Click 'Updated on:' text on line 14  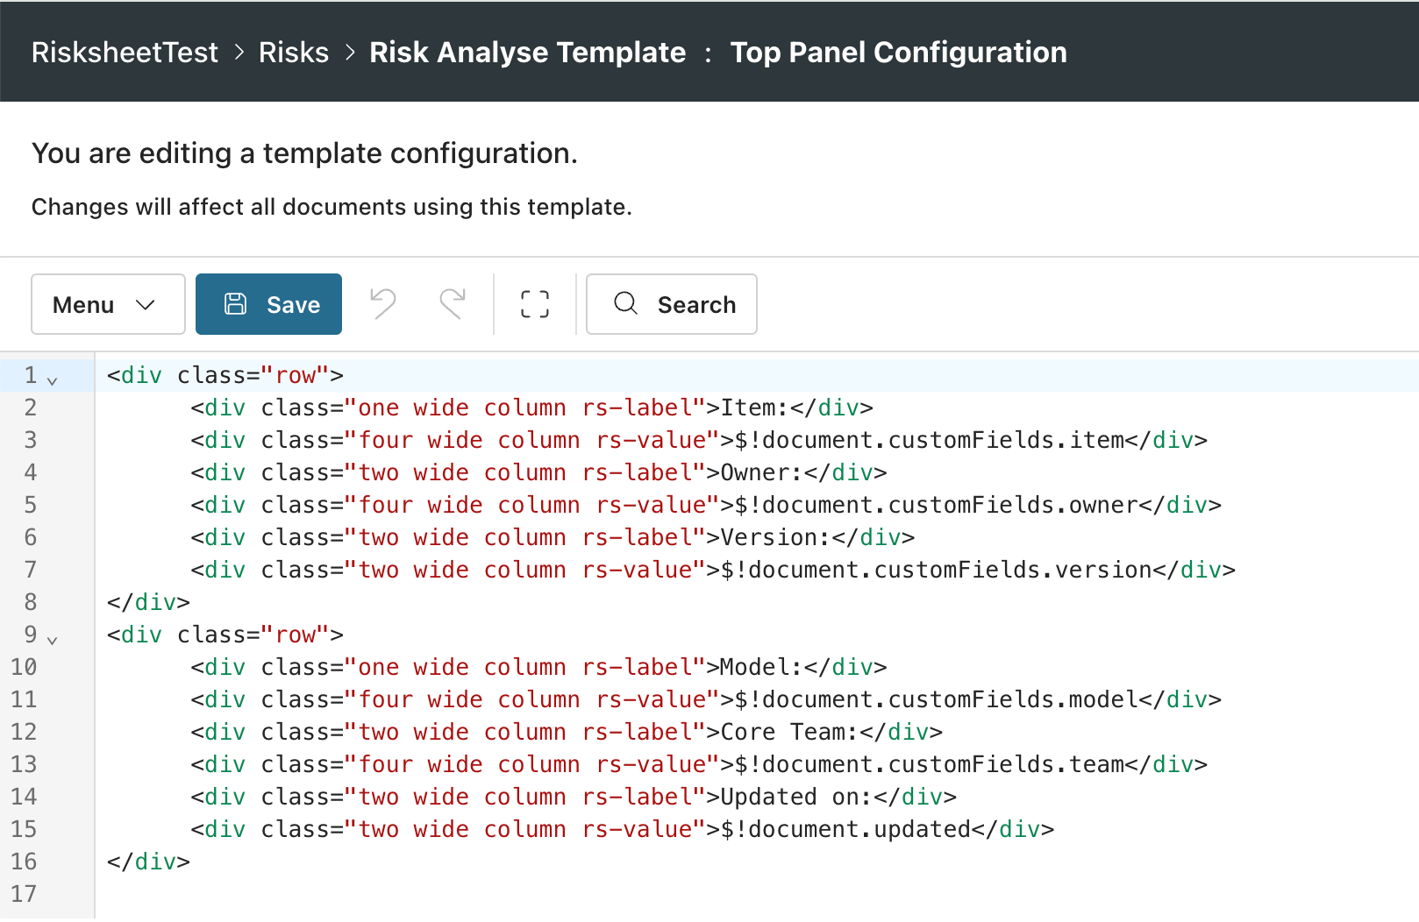tap(797, 797)
